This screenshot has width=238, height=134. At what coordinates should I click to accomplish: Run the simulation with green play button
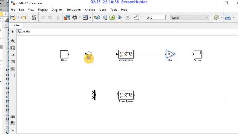coord(112,17)
